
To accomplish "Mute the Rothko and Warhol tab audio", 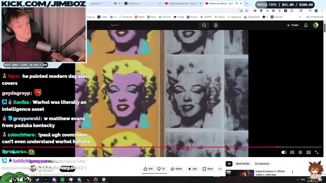I will click(237, 4).
